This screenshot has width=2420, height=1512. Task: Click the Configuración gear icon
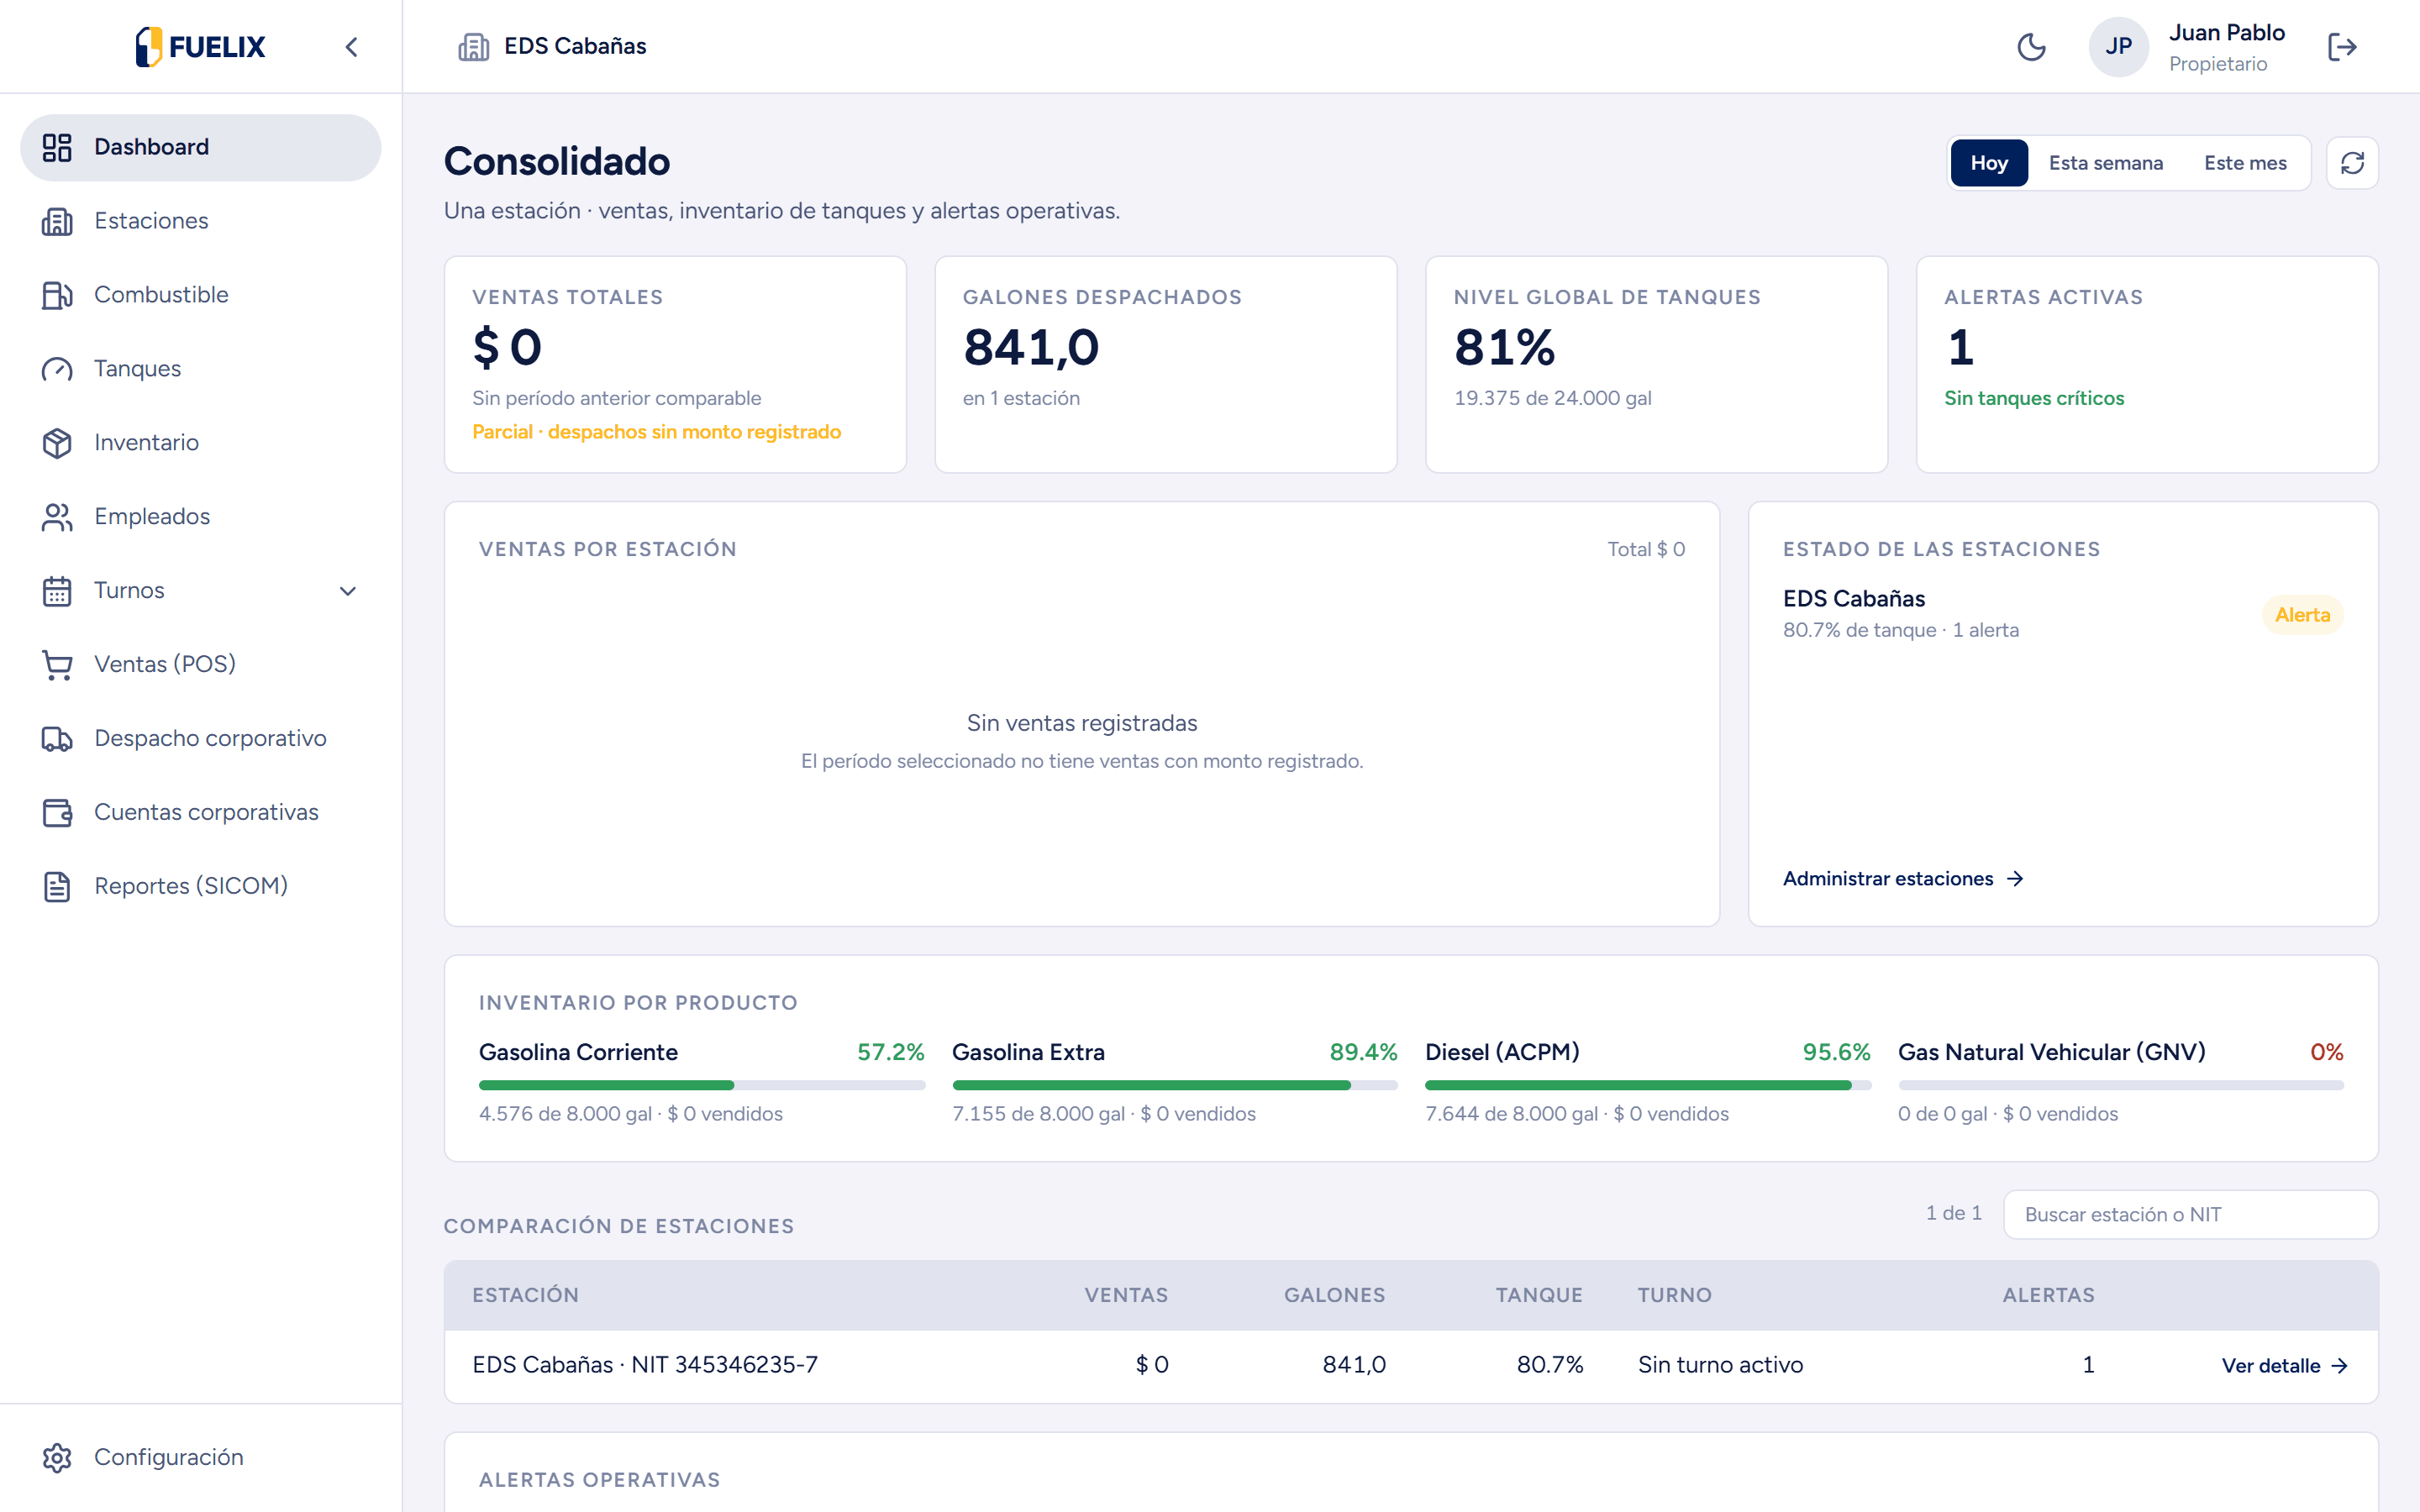point(57,1458)
